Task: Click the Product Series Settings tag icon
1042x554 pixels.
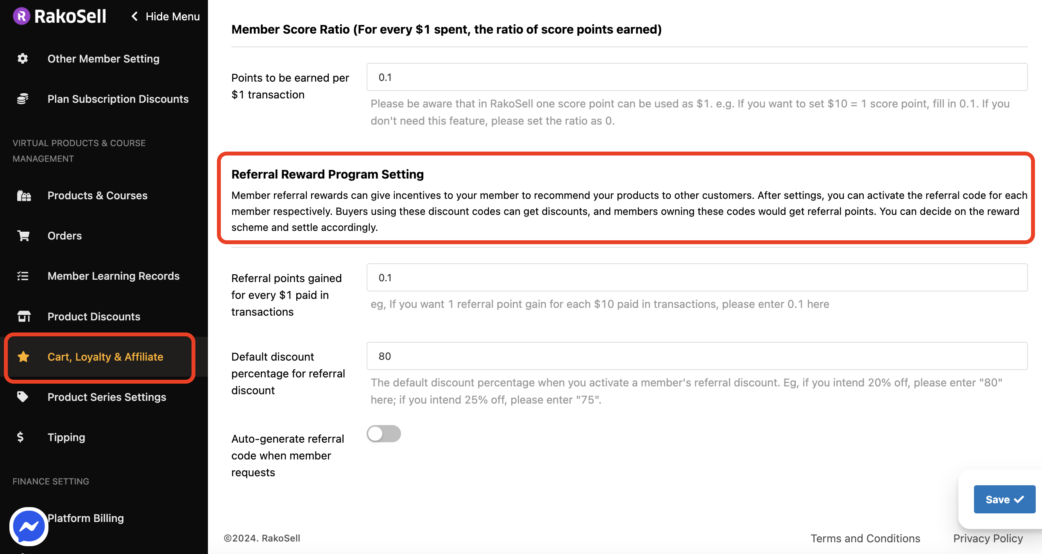Action: (23, 397)
